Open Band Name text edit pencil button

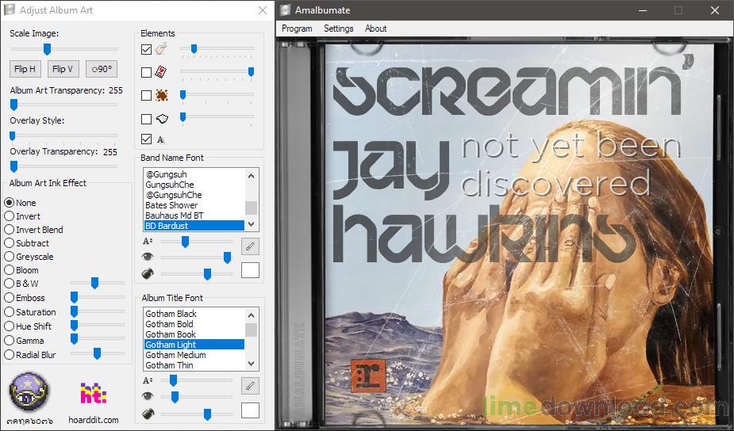[x=250, y=246]
